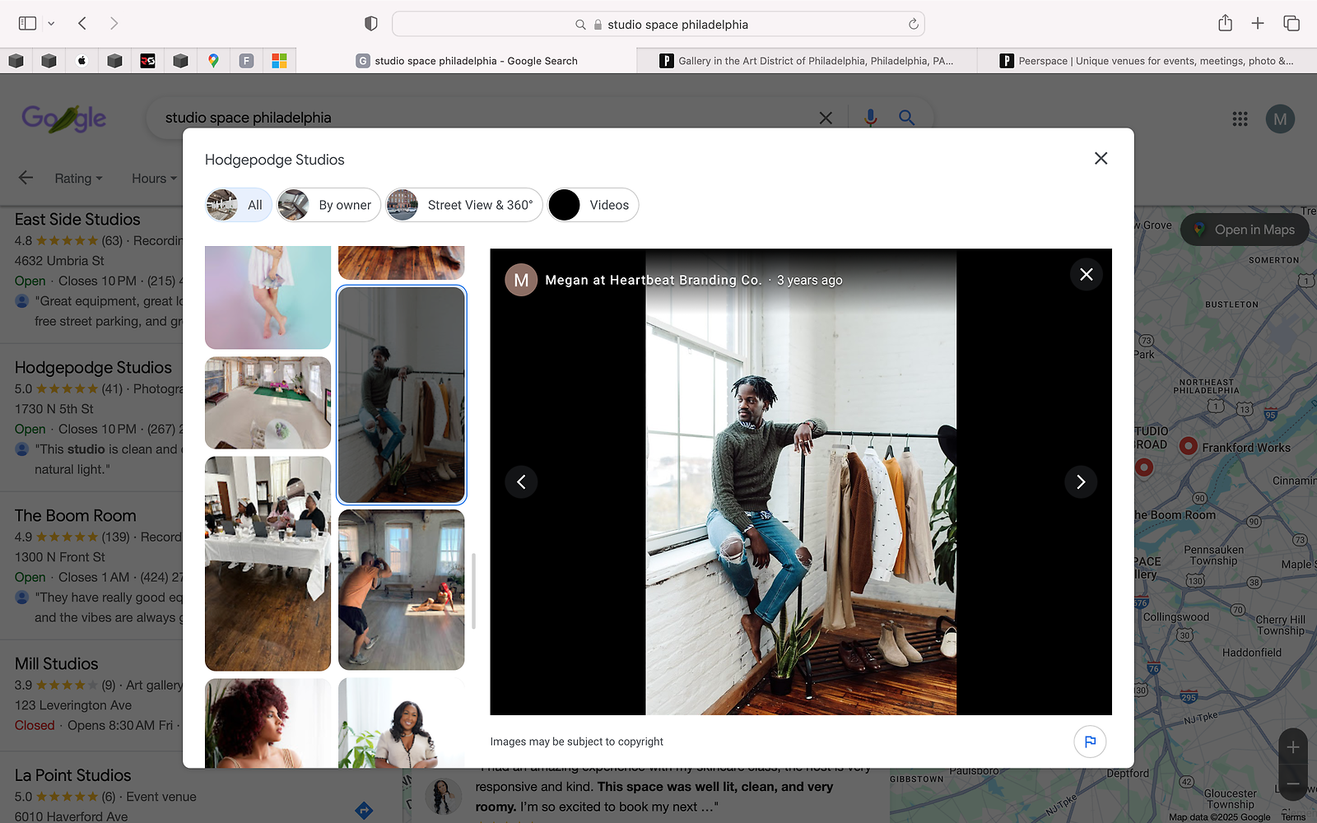
Task: Switch to the Peerspace browser tab
Action: [1146, 61]
